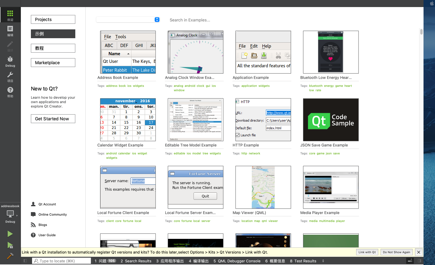Switch to the Edit (编辑) mode

[x=10, y=31]
